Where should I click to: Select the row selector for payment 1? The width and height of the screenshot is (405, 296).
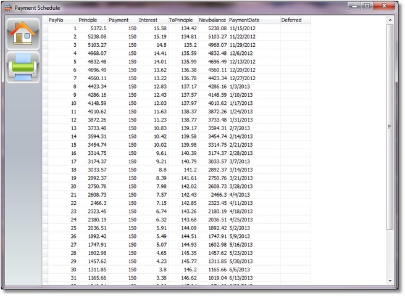coord(44,28)
